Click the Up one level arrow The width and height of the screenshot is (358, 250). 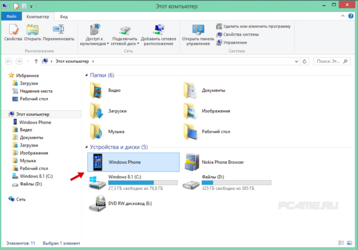(36, 61)
